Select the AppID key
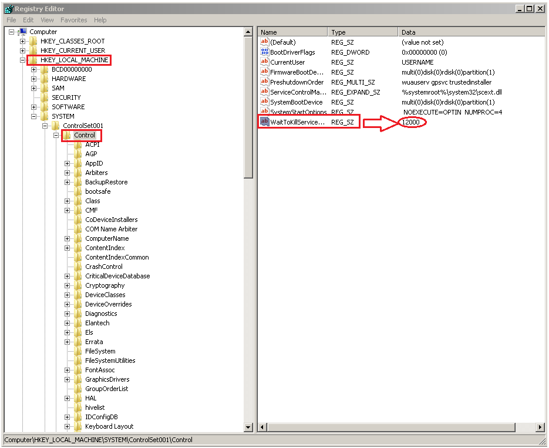The width and height of the screenshot is (549, 448). (x=94, y=163)
